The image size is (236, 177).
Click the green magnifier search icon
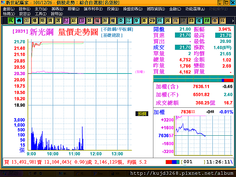11,20
